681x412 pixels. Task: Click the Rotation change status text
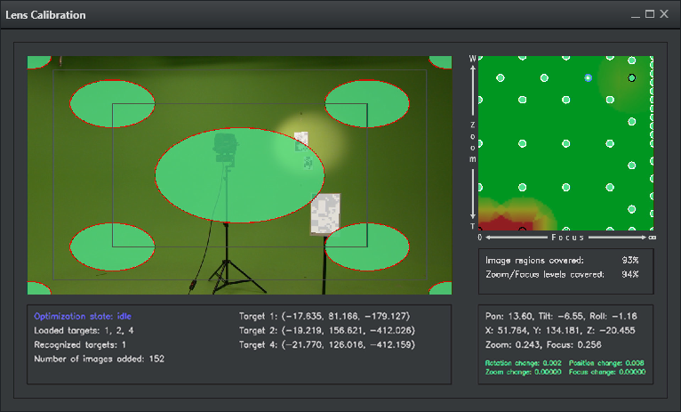[524, 363]
